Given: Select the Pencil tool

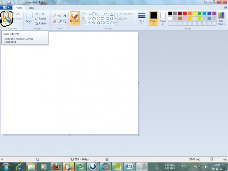Looking at the screenshot, I should coord(54,16).
